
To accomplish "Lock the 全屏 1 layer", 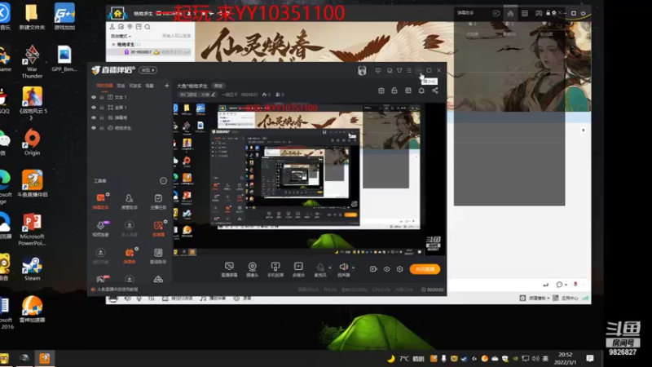I will 102,108.
